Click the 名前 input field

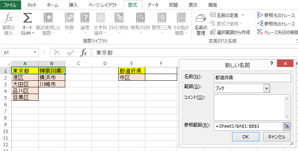[x=252, y=78]
